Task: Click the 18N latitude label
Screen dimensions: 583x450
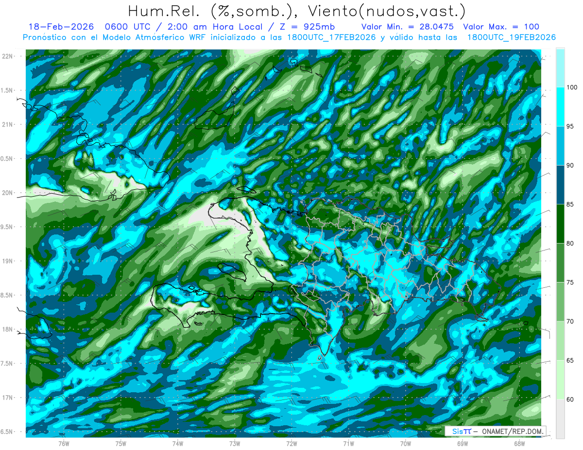Action: (x=8, y=330)
